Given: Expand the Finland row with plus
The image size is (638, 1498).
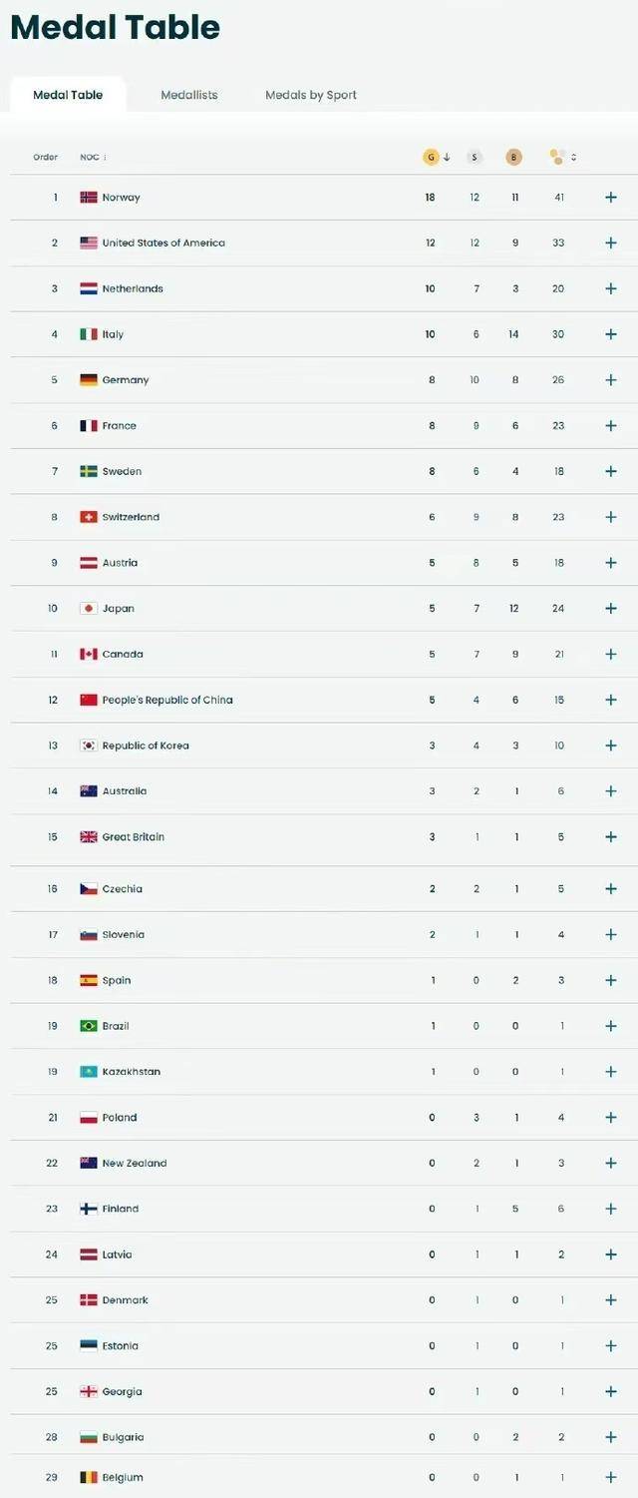Looking at the screenshot, I should [x=611, y=1209].
